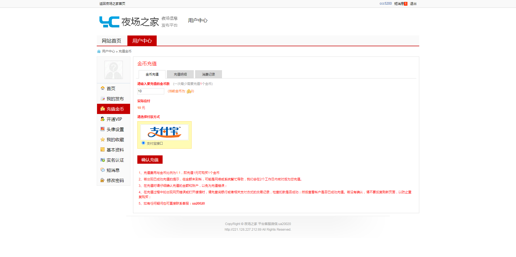
Task: Click the 实名认证 ID card icon
Action: (102, 160)
